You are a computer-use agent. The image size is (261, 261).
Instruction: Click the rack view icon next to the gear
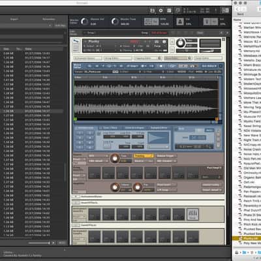pyautogui.click(x=169, y=10)
